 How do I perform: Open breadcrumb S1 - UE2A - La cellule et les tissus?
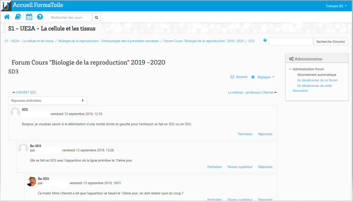[29, 41]
